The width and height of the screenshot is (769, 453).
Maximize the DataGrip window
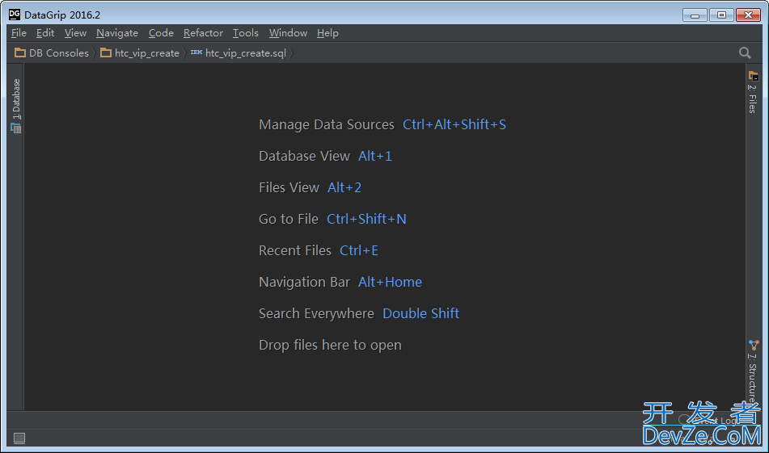click(x=721, y=15)
